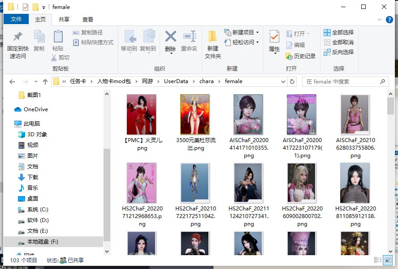Viewport: 398px width, 269px height.
Task: Click the Help question mark icon
Action: point(389,20)
